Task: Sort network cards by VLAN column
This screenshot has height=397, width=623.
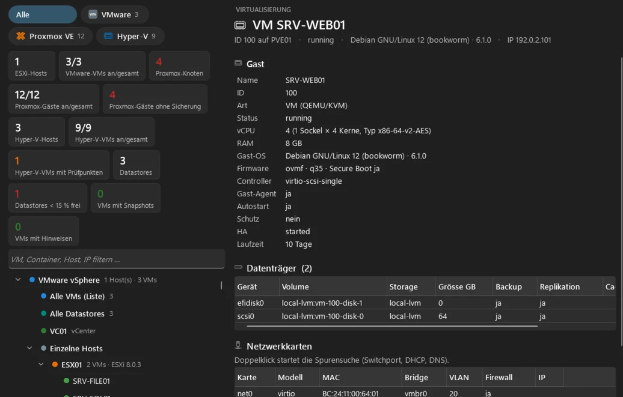Action: click(464, 377)
